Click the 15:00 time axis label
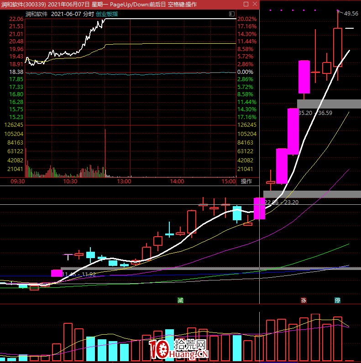361x363 pixels. (x=229, y=181)
